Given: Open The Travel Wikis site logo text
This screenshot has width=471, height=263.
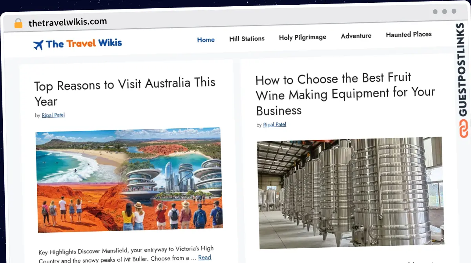Looking at the screenshot, I should (x=84, y=43).
